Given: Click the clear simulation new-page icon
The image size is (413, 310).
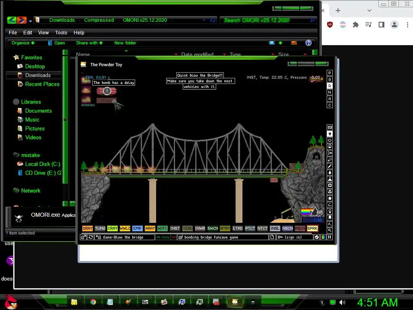Looking at the screenshot, I should pos(272,237).
